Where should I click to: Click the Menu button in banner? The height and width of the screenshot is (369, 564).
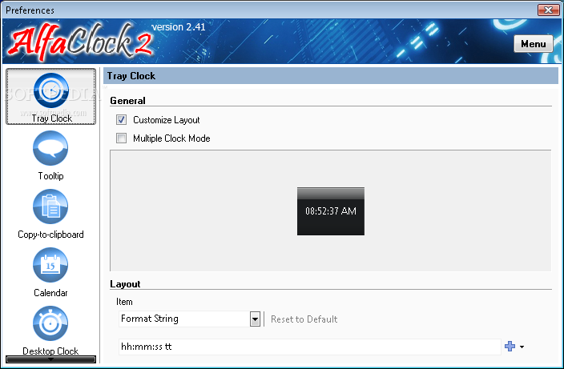[x=534, y=44]
